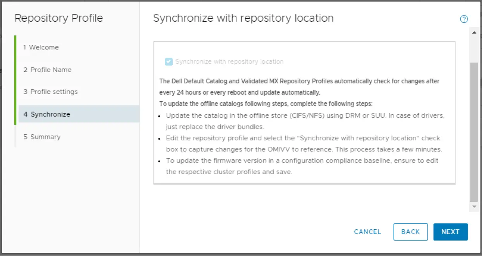Click the scrollbar up arrow
Screen dimensions: 482x256
[x=474, y=32]
